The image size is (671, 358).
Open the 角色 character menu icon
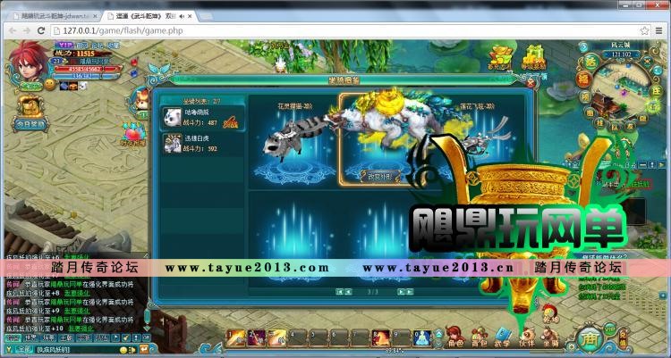pos(455,337)
